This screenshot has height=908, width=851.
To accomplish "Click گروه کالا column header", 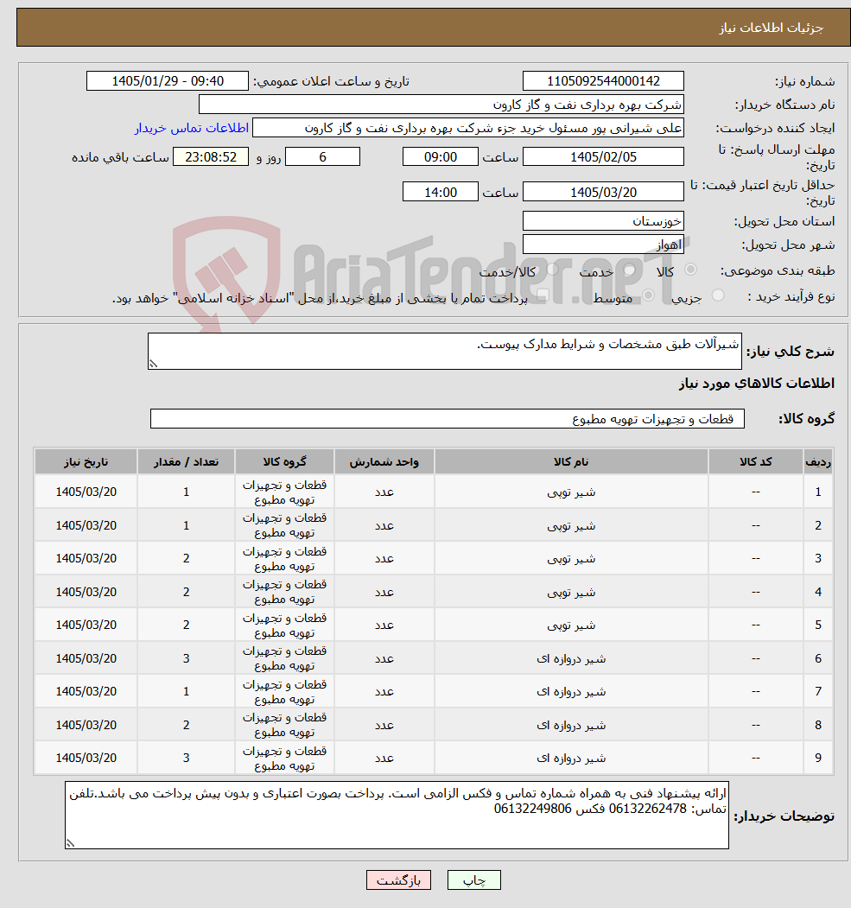I will click(284, 461).
